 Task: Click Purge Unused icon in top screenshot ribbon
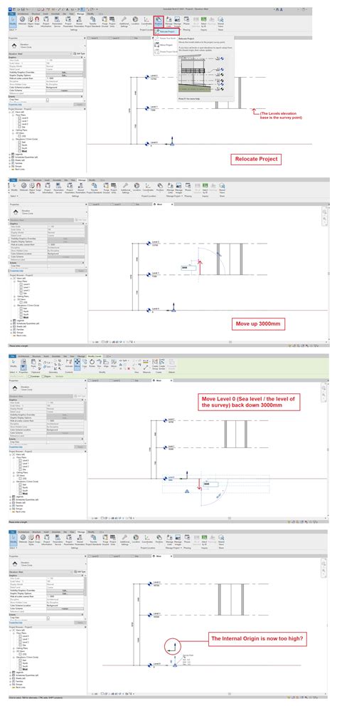point(105,21)
